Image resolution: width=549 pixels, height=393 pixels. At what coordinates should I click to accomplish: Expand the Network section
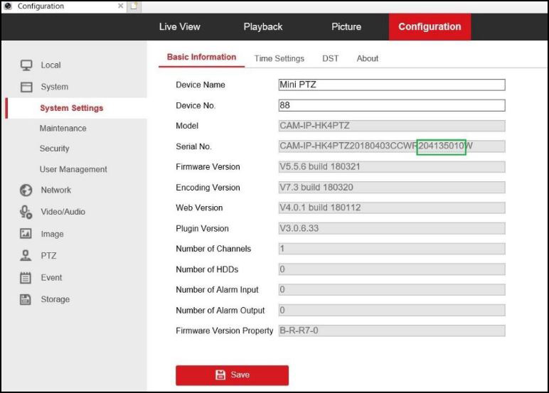pyautogui.click(x=56, y=190)
